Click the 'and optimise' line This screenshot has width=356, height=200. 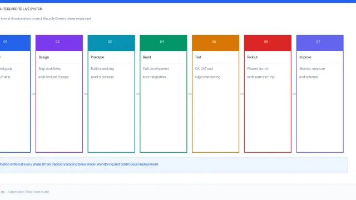[x=309, y=77]
